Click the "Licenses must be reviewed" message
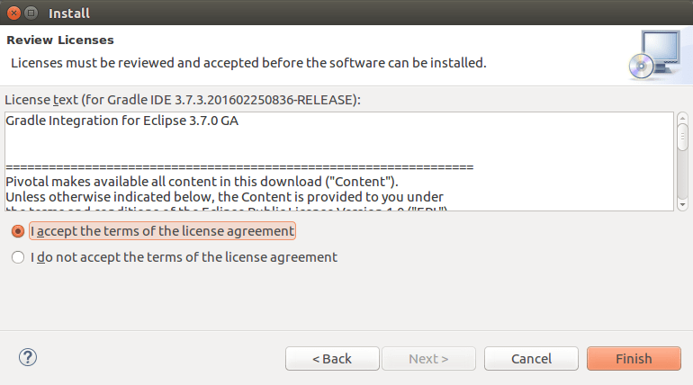693x385 pixels. 247,63
